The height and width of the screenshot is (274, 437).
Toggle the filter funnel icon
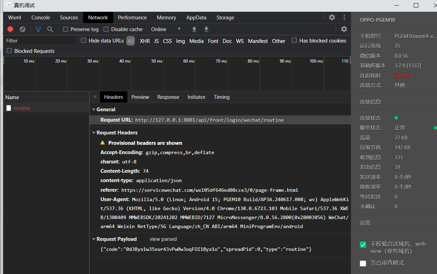(x=38, y=29)
